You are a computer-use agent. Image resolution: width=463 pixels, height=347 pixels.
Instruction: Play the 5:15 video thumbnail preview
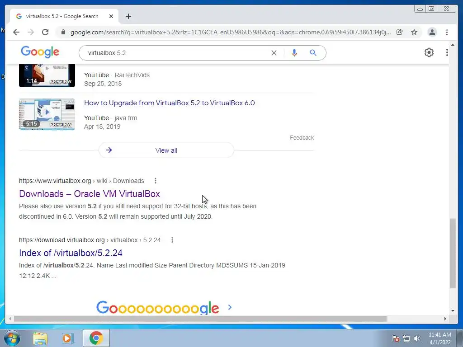pos(47,114)
